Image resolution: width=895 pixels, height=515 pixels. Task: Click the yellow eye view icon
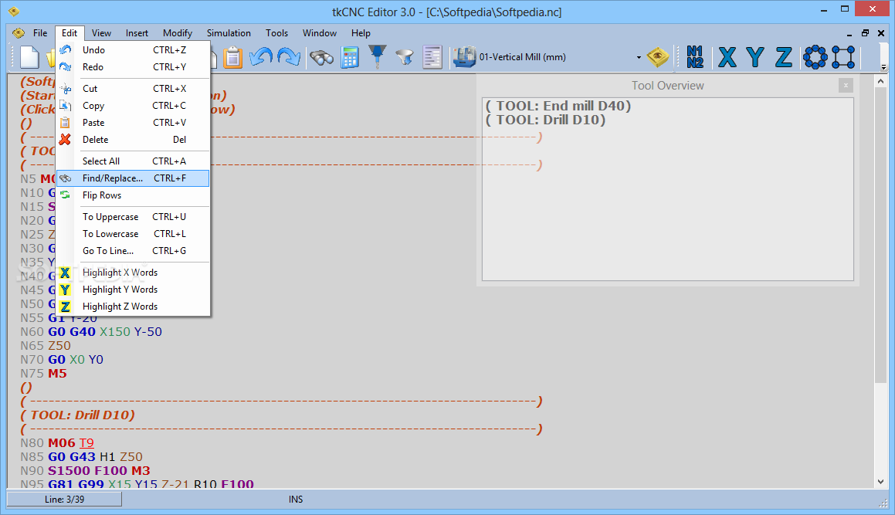pyautogui.click(x=658, y=57)
